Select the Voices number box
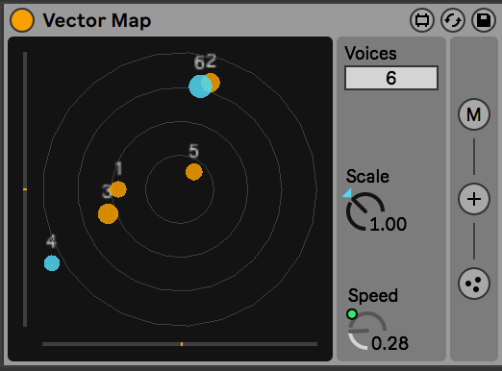Image resolution: width=502 pixels, height=371 pixels. (391, 78)
